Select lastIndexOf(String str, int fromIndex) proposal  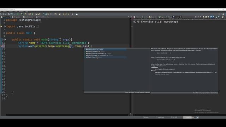[x=105, y=55]
